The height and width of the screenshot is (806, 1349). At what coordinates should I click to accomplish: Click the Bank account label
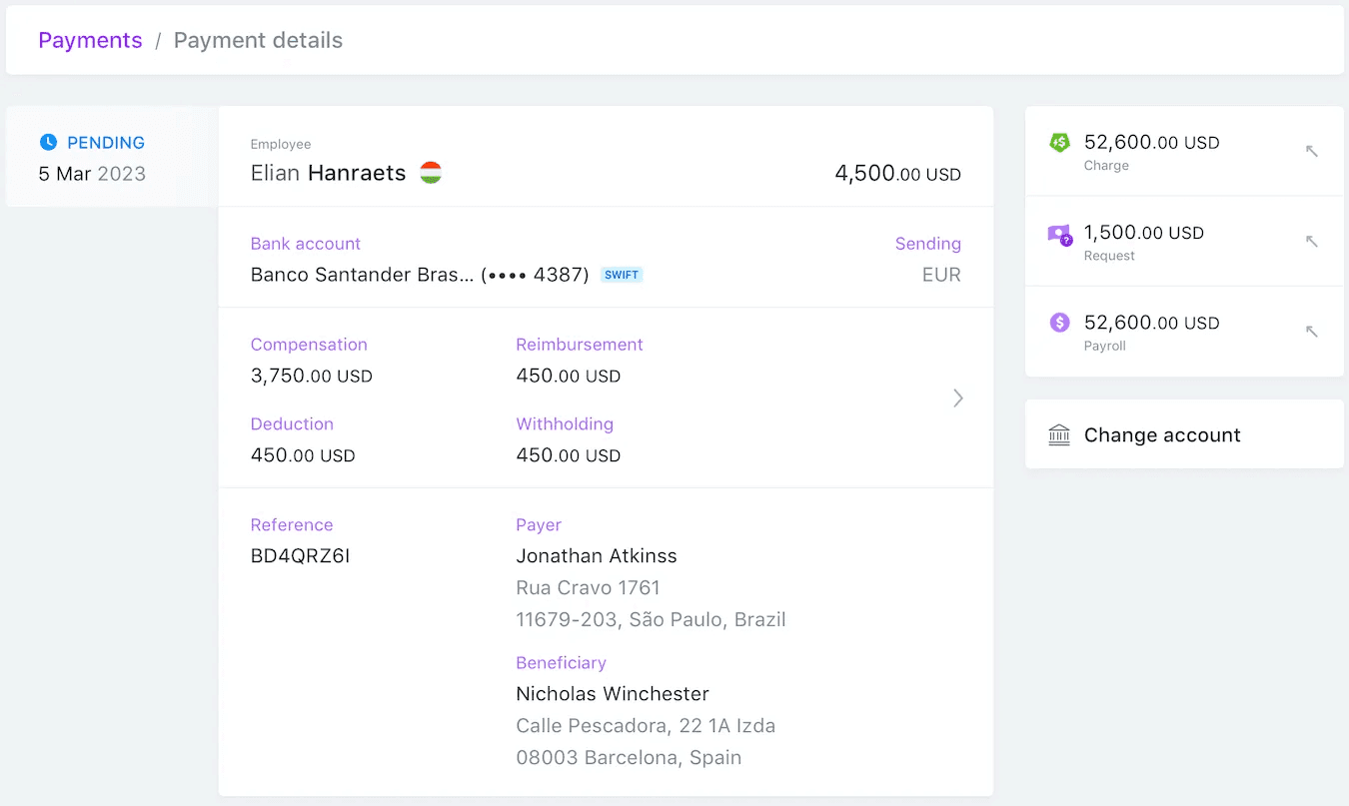click(306, 243)
